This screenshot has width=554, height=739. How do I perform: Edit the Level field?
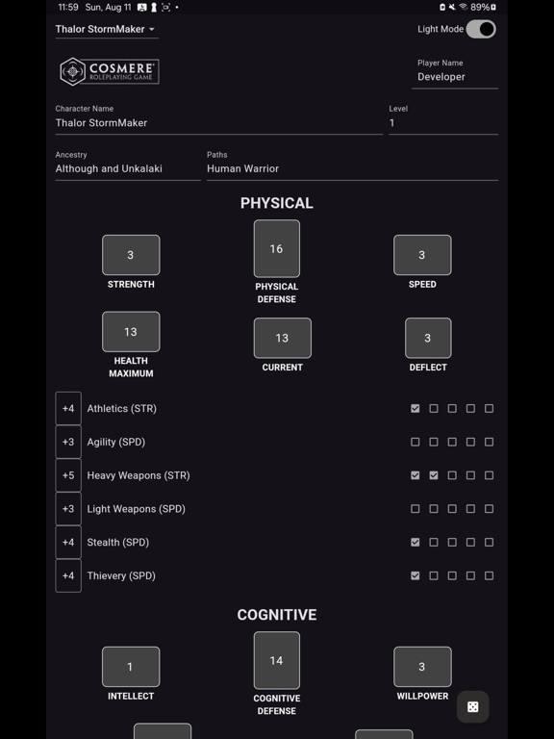click(443, 119)
